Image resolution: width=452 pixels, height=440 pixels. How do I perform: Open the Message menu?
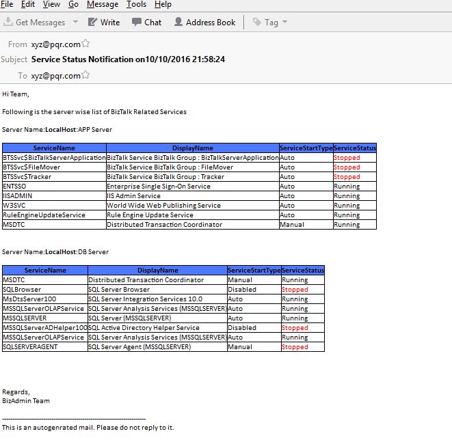point(103,4)
